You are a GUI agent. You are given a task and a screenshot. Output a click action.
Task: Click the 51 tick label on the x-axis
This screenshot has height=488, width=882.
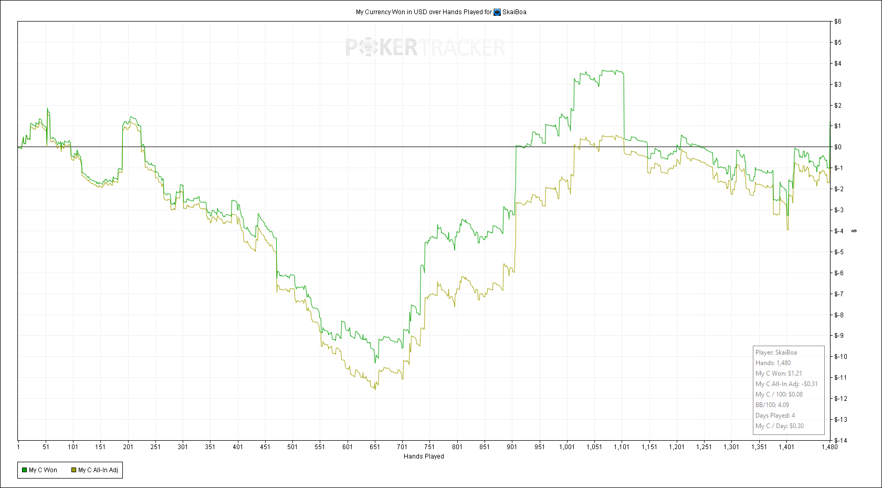click(x=46, y=447)
